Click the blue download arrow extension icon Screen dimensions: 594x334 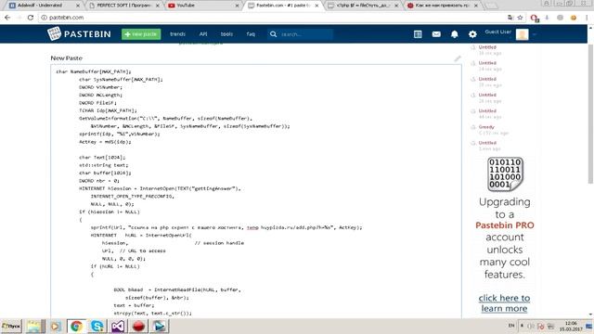(x=547, y=18)
